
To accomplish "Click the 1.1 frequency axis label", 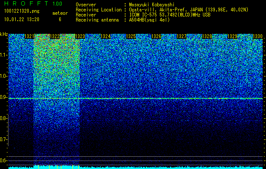I will tap(3, 55).
